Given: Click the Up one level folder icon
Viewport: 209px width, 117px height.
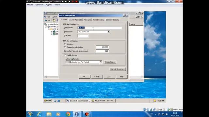Looking at the screenshot, I should 54,20.
